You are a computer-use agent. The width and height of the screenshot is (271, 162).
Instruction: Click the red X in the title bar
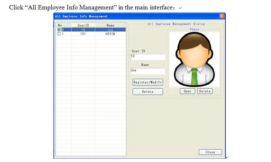222,16
